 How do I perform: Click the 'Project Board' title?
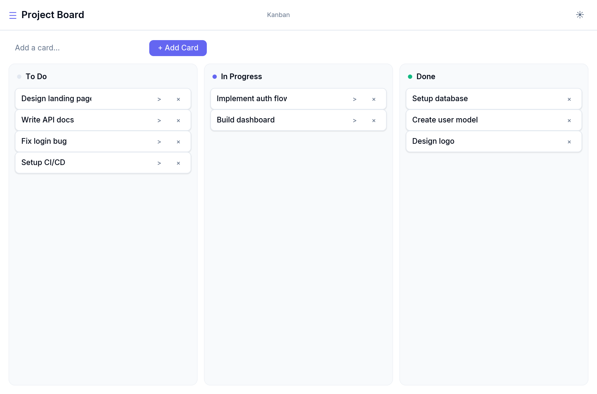point(53,15)
